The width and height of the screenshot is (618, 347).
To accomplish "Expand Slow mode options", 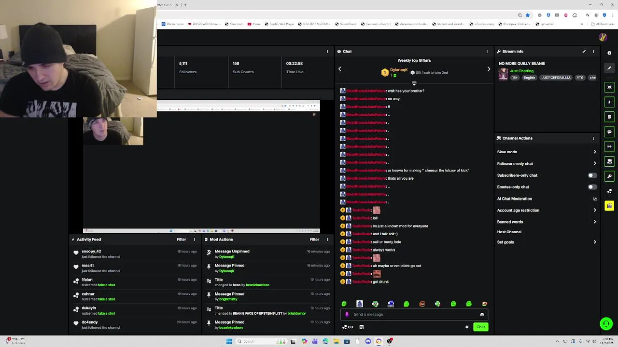I will pyautogui.click(x=595, y=152).
